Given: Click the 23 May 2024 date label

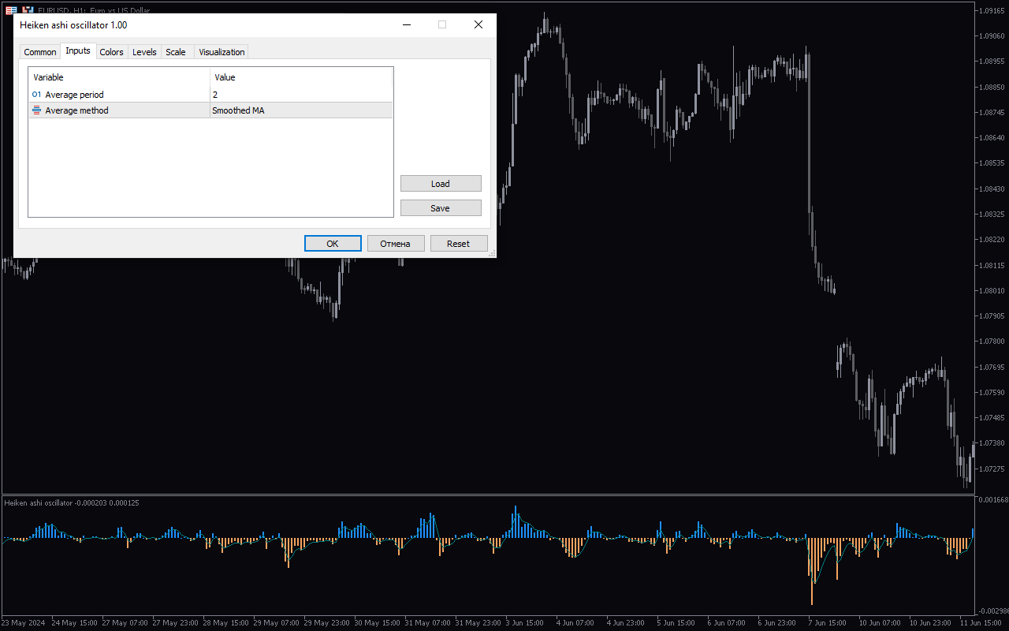Looking at the screenshot, I should click(24, 622).
